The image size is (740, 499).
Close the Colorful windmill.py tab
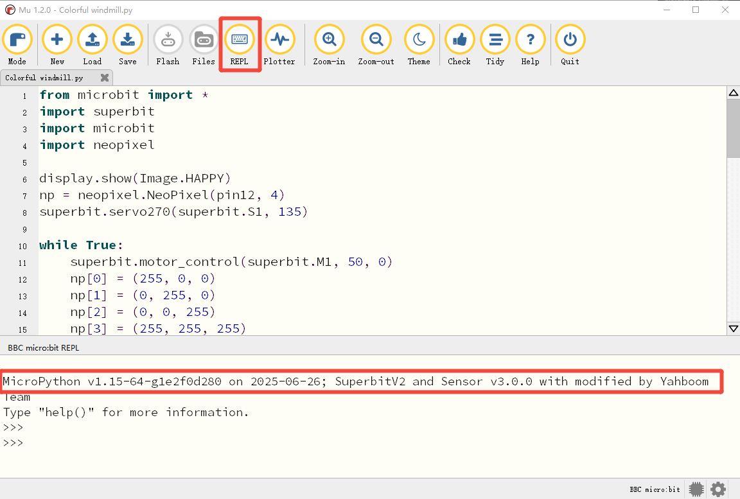pyautogui.click(x=105, y=77)
